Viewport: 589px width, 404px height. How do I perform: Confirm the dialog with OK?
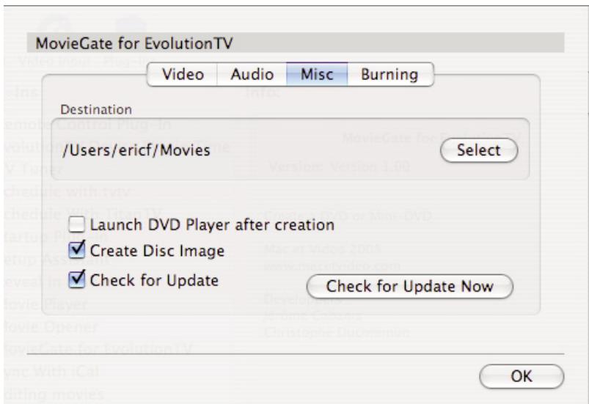520,375
